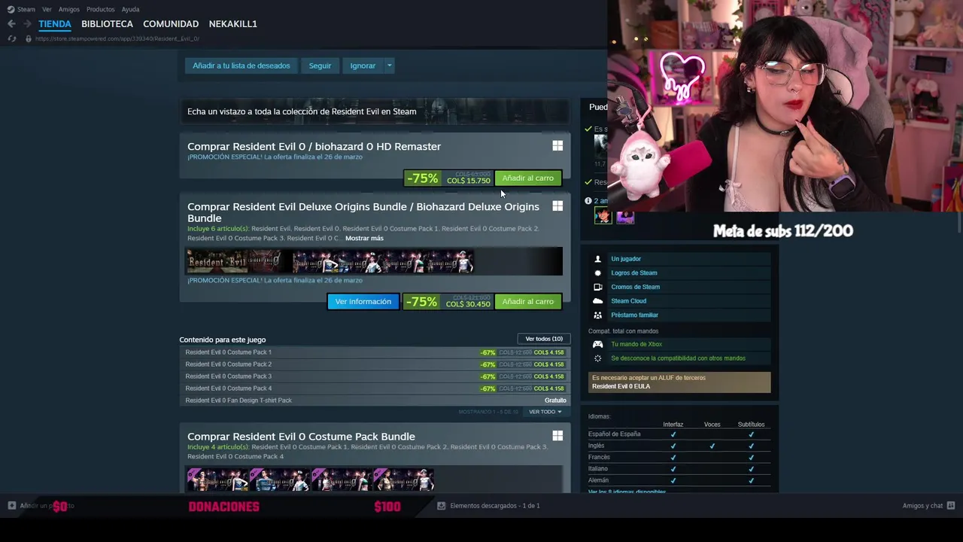Viewport: 963px width, 542px height.
Task: Go back with the left arrow
Action: coord(11,24)
